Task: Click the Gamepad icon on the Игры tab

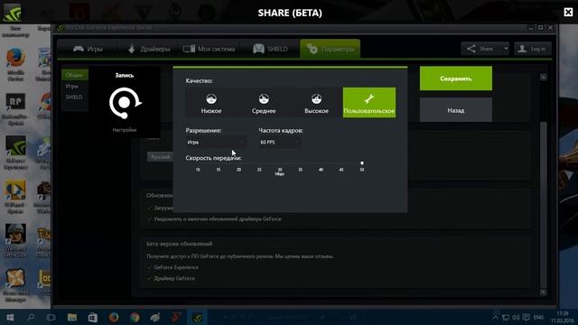Action: pos(79,49)
